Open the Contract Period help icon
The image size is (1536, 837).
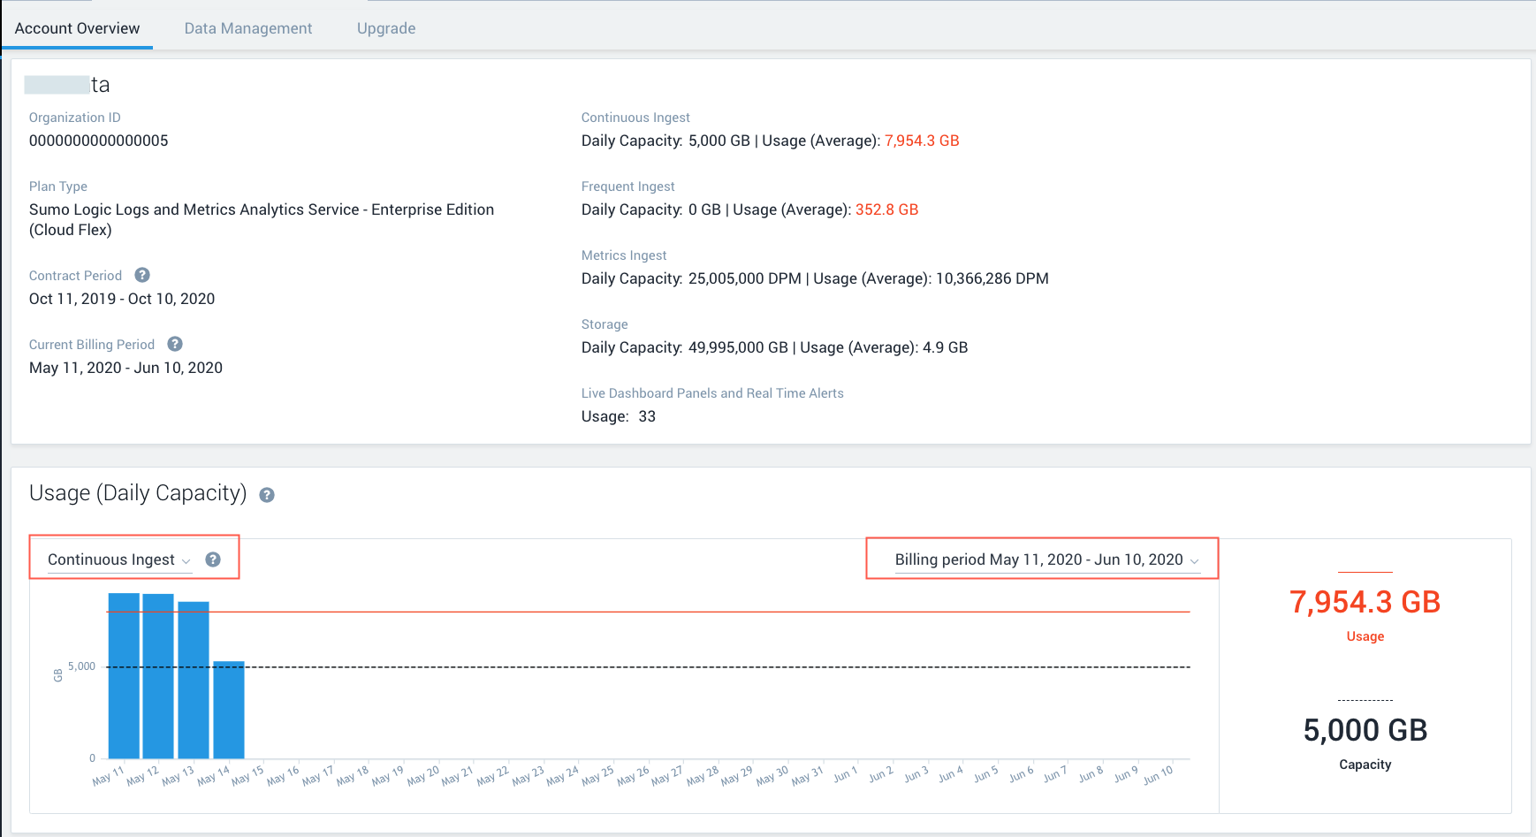tap(142, 275)
